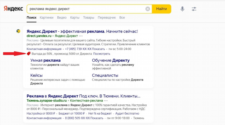The width and height of the screenshot is (225, 125).
Task: Click the 'пн-вс 5:00-24:00' working hours
Action: [x=120, y=49]
